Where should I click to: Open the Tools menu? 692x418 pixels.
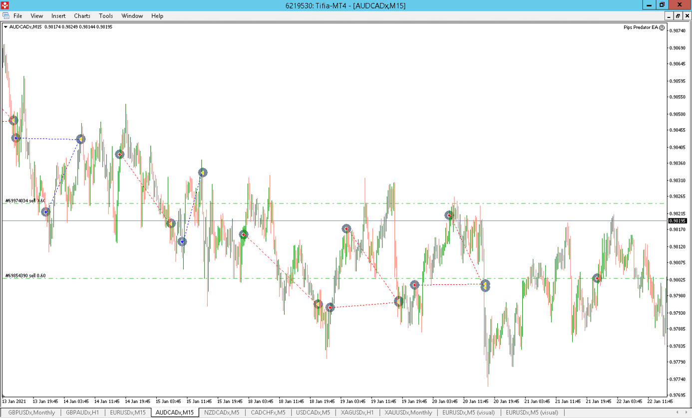(106, 16)
